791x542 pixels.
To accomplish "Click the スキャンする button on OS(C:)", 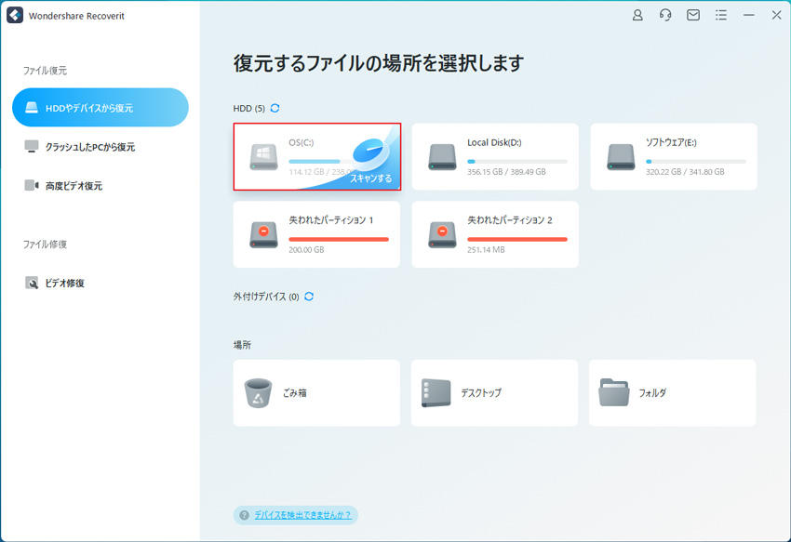I will click(370, 178).
